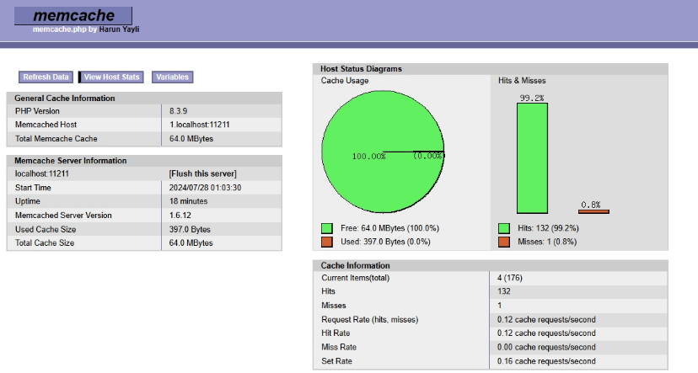This screenshot has height=373, width=698.
Task: Select Memcached Server Version 1.6.12
Action: click(180, 216)
